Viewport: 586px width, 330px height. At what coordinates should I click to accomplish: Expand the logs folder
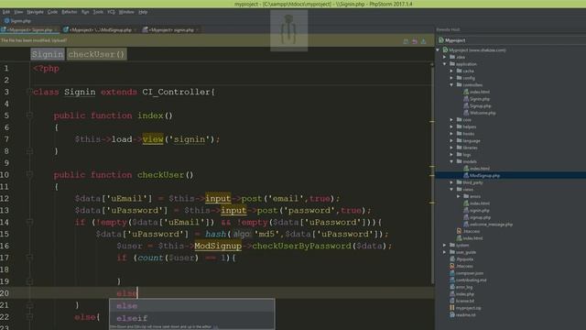coord(451,155)
